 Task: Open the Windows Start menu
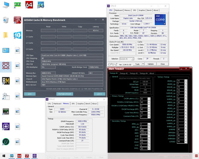pos(4,156)
